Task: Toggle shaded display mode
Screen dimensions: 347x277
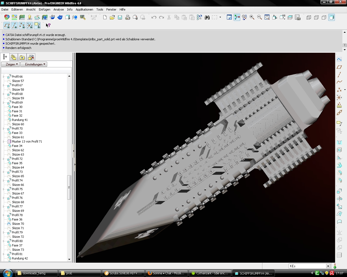Action: [332, 18]
